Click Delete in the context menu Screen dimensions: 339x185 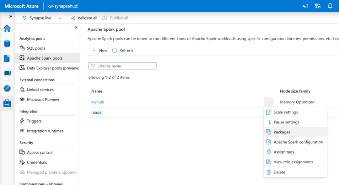point(295,172)
